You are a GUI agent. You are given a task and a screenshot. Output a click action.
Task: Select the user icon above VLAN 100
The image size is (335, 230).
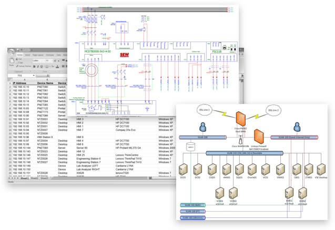(x=203, y=127)
